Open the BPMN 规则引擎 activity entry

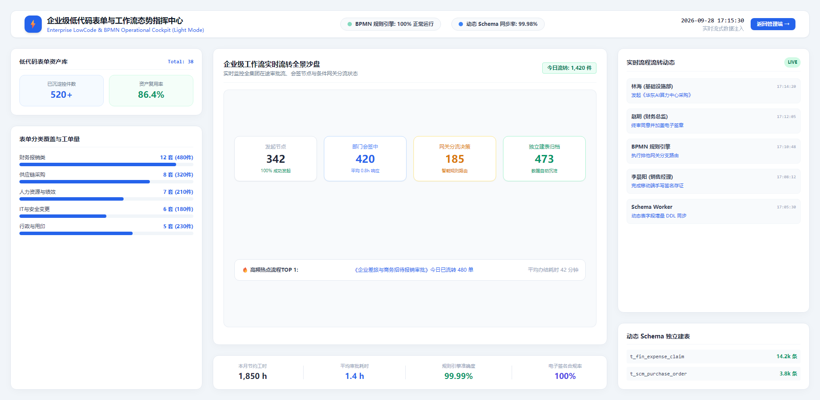(713, 151)
